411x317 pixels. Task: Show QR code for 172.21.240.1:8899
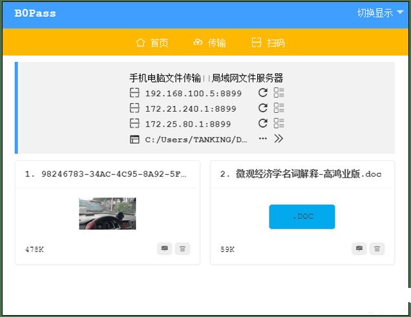(x=134, y=108)
